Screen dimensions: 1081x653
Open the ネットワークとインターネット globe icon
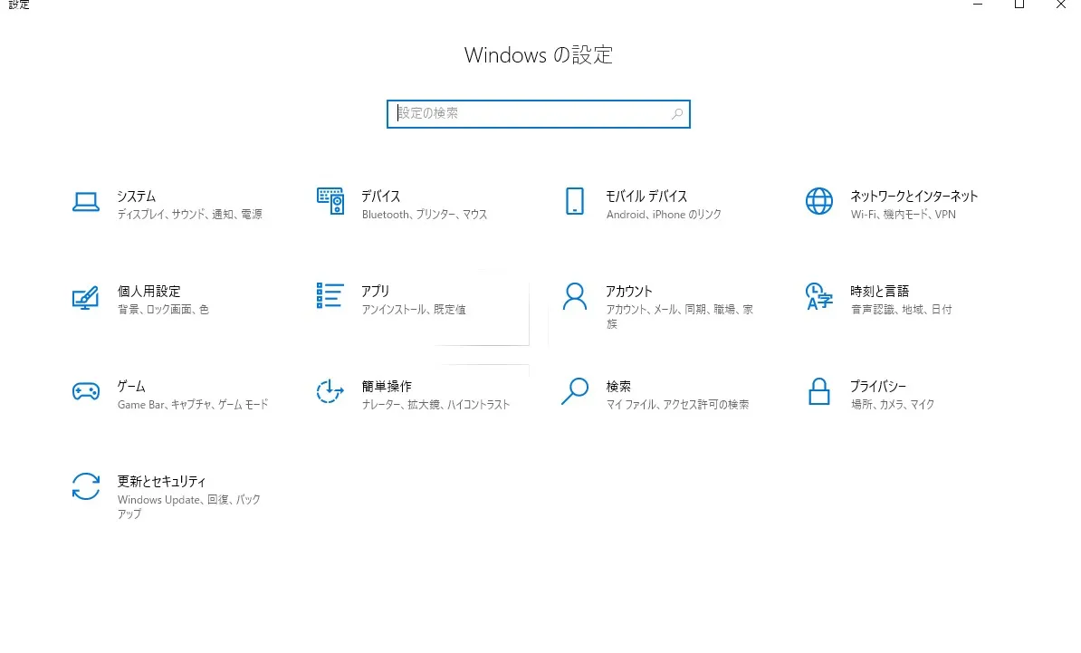(819, 201)
